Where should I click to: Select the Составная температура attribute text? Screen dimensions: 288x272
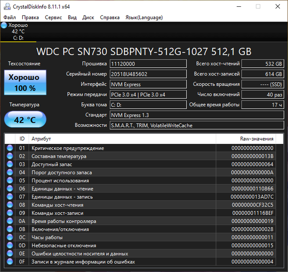(x=59, y=156)
